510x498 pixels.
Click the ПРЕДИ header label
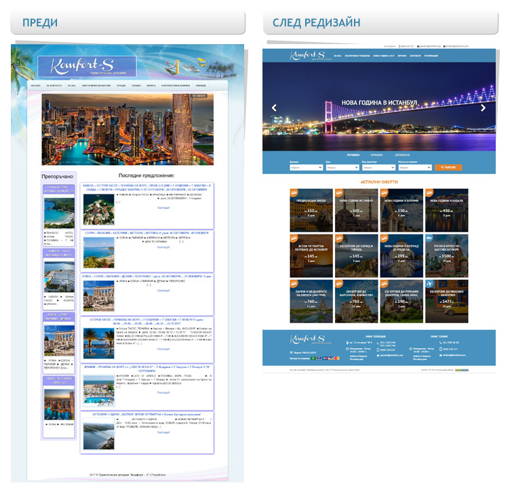click(x=40, y=23)
